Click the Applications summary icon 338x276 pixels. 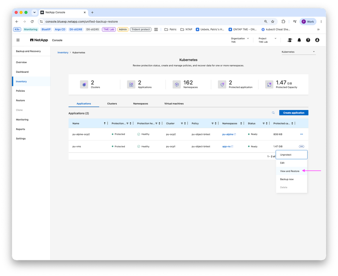tap(131, 85)
